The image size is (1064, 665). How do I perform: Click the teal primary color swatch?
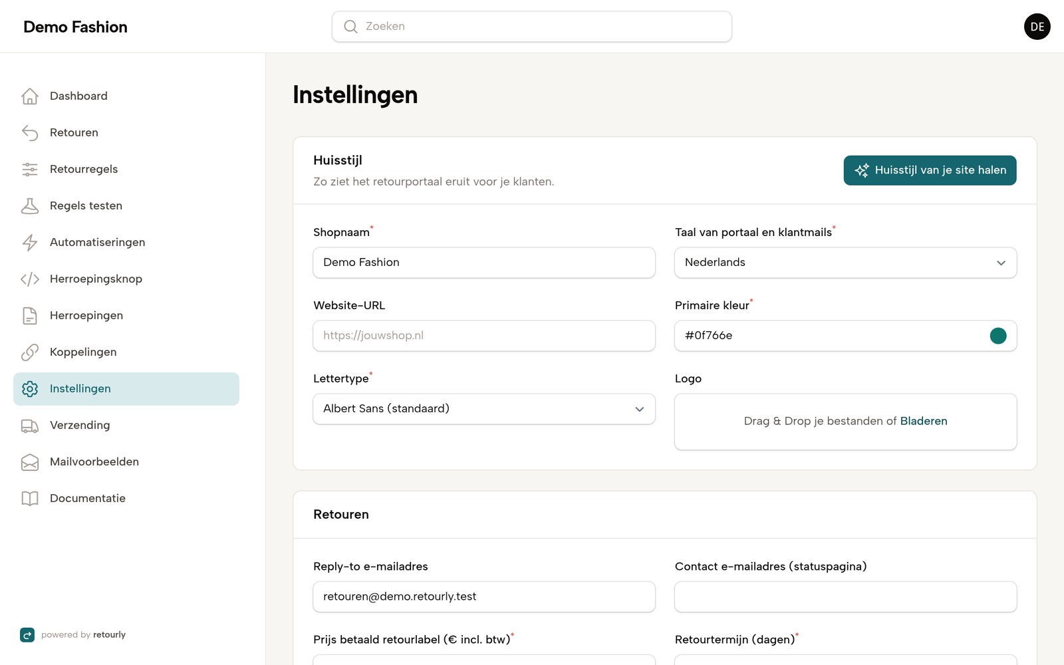pos(998,336)
